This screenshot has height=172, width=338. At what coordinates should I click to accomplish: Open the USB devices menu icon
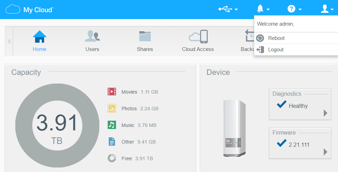tap(225, 9)
